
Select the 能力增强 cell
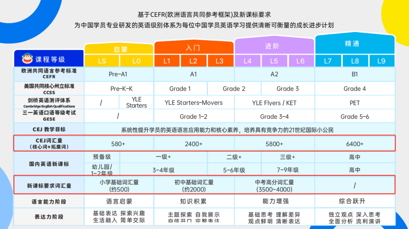click(x=274, y=201)
